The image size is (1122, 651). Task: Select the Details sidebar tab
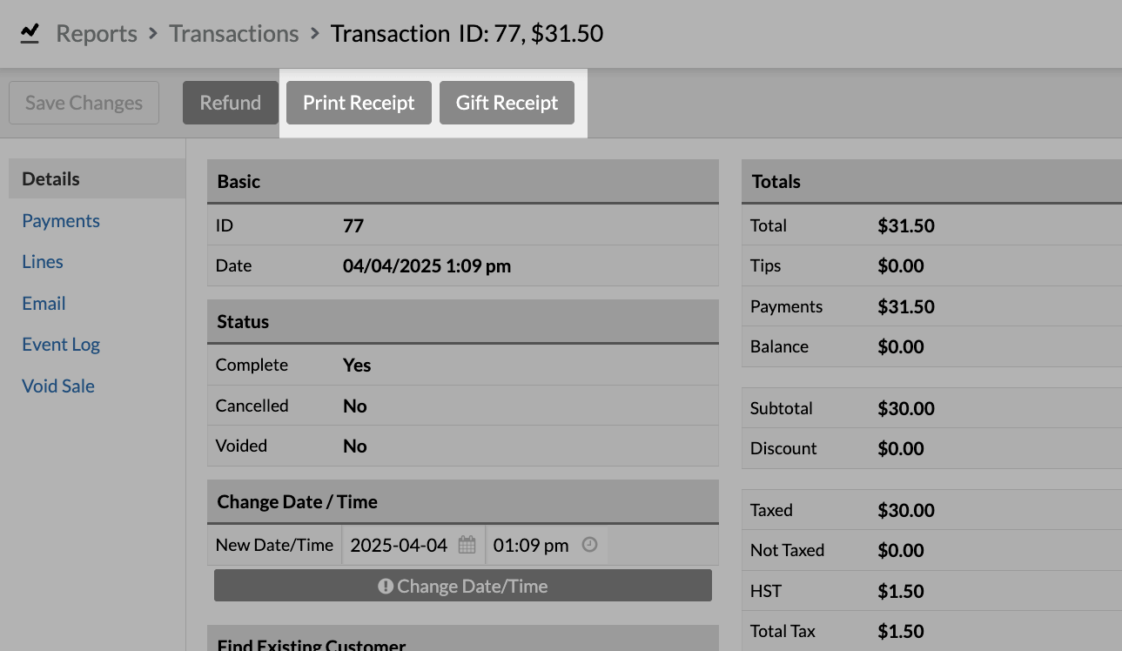click(x=97, y=178)
